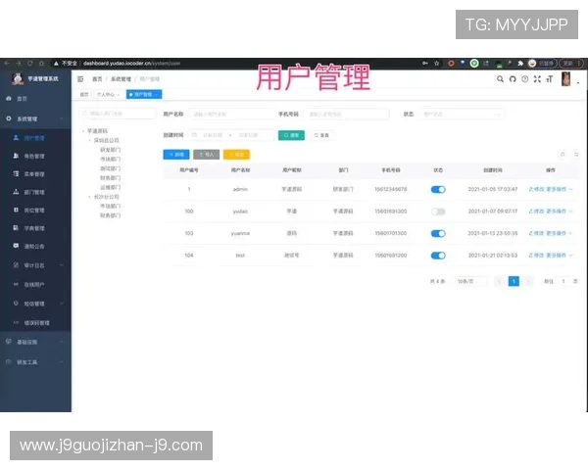Toggle status switch for user test
588x470 pixels.
[438, 256]
